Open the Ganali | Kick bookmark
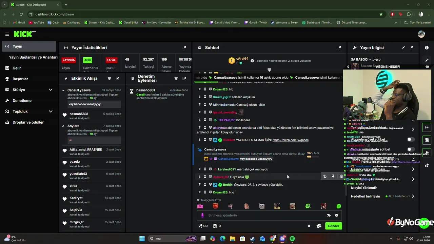 tap(129, 23)
